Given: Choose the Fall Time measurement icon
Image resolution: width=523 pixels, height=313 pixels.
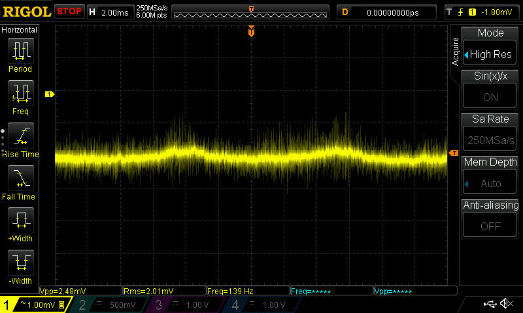Looking at the screenshot, I should click(20, 181).
